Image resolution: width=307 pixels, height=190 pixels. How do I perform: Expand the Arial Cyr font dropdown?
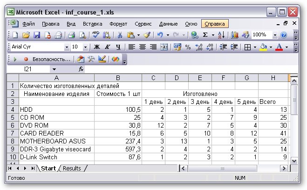click(x=66, y=47)
